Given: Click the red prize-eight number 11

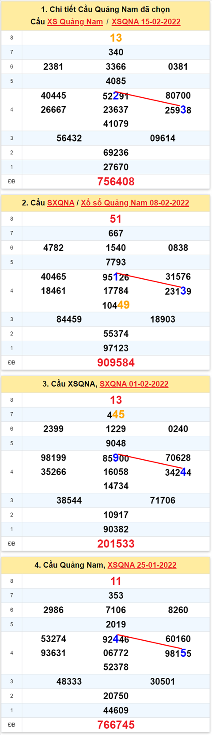Looking at the screenshot, I should [116, 581].
